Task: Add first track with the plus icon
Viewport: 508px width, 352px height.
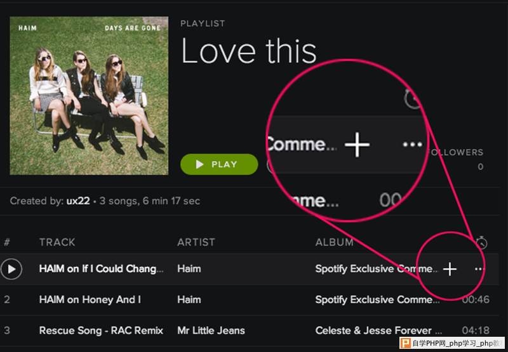Action: coord(450,269)
